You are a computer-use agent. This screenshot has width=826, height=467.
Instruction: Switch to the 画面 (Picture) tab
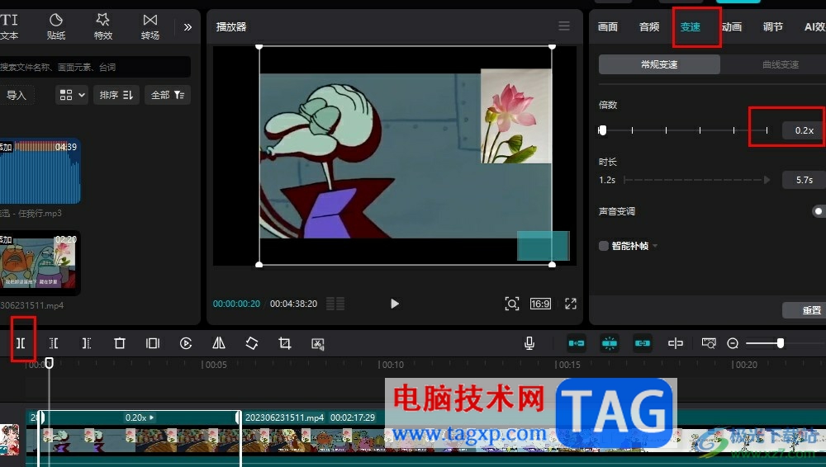pos(607,27)
